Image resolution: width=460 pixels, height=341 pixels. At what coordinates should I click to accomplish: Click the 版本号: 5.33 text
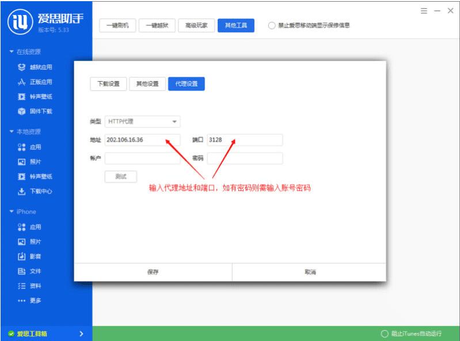tap(54, 30)
